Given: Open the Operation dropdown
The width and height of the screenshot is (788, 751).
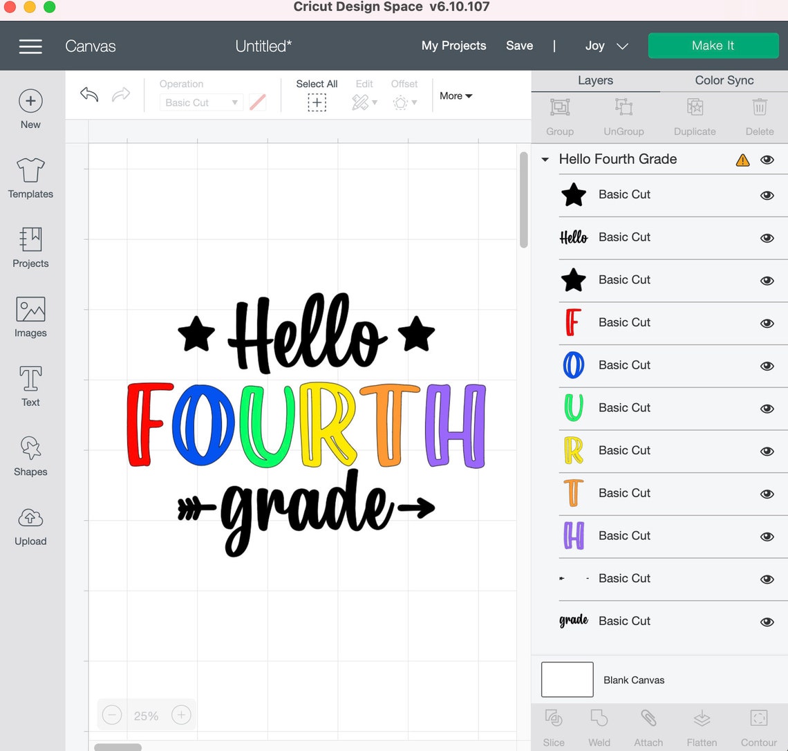Looking at the screenshot, I should click(200, 102).
